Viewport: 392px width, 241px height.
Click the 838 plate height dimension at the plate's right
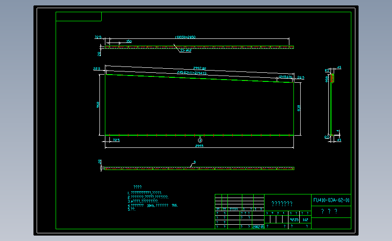299,108
